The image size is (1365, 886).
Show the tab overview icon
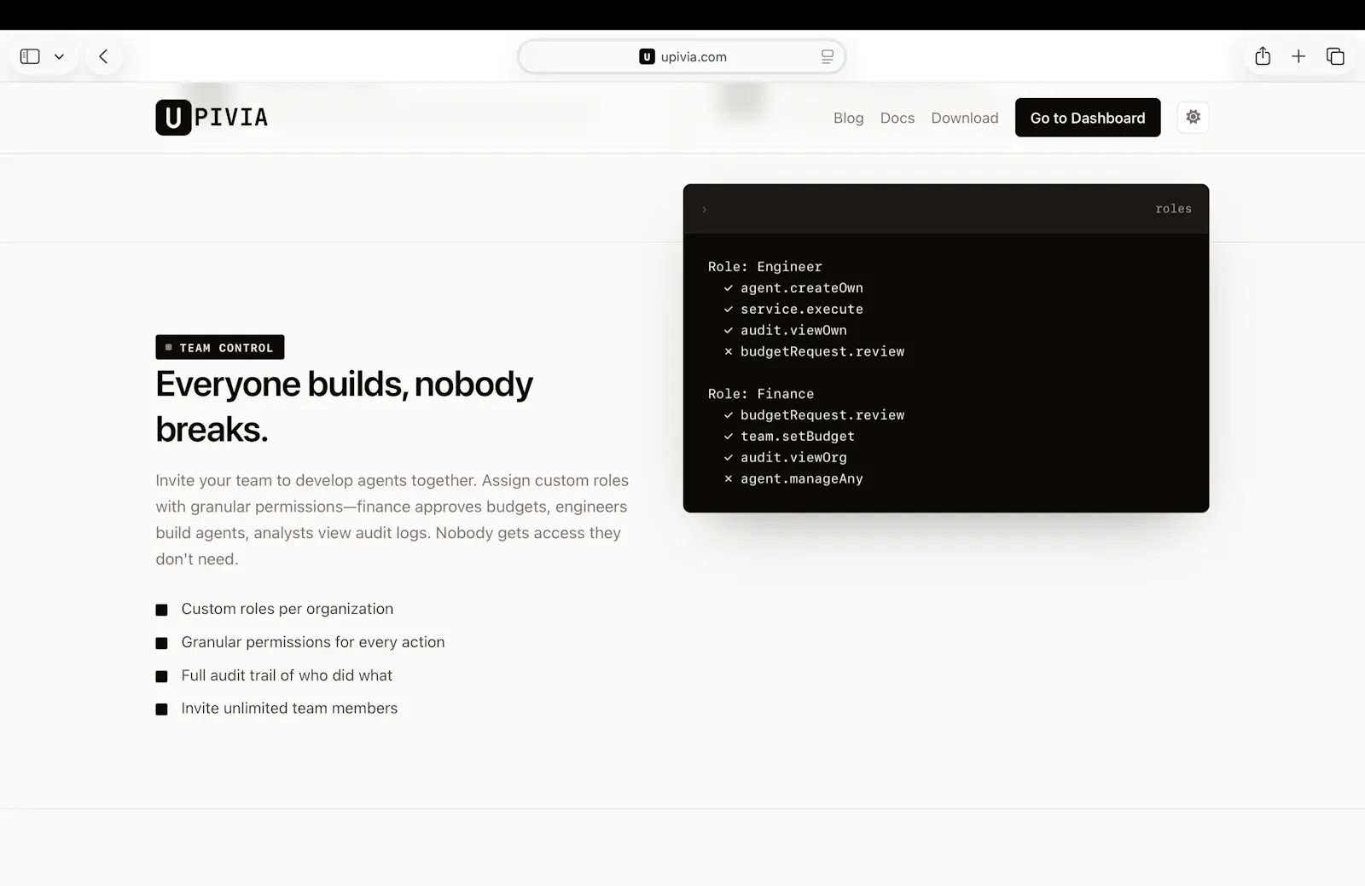[1335, 56]
